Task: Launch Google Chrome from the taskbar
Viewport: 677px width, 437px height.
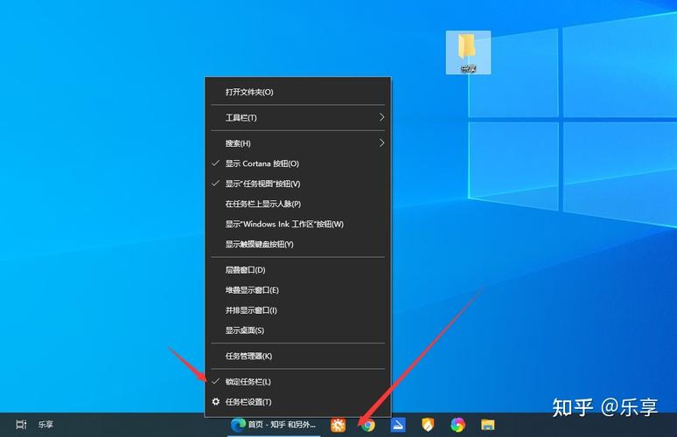Action: click(x=368, y=426)
